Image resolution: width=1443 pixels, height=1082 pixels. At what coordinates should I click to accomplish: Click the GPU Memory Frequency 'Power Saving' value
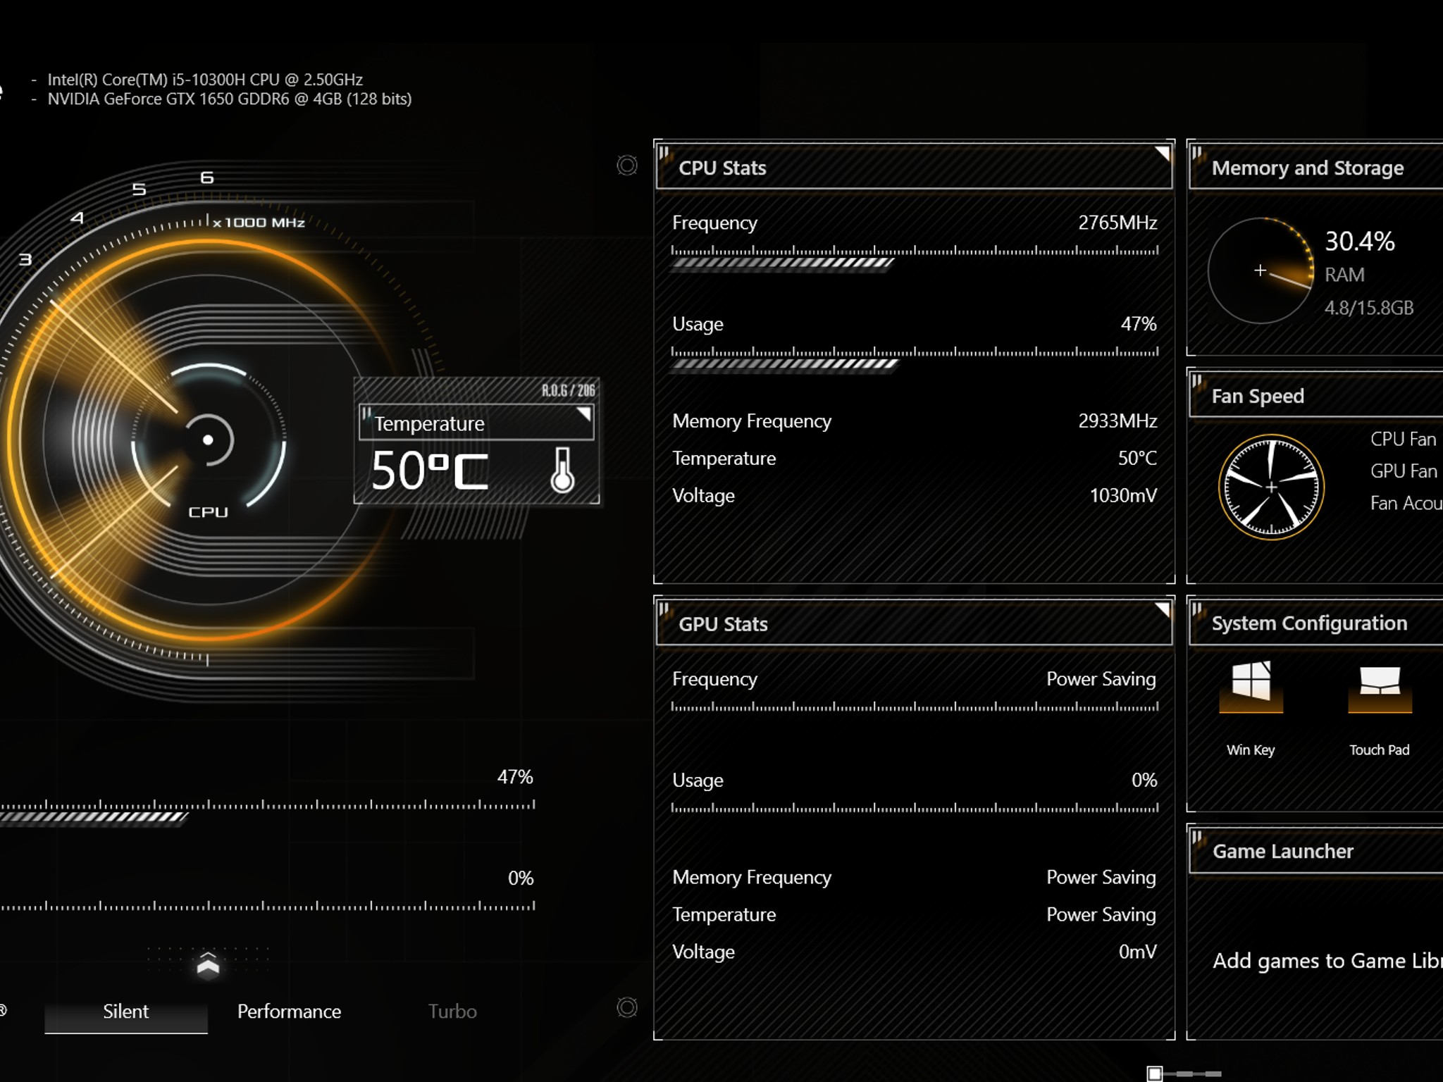[1101, 878]
